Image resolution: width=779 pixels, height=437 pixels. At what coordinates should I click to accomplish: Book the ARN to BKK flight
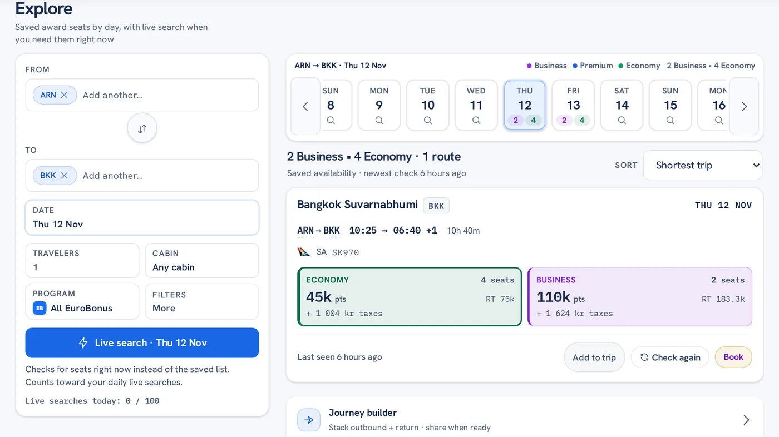(733, 357)
